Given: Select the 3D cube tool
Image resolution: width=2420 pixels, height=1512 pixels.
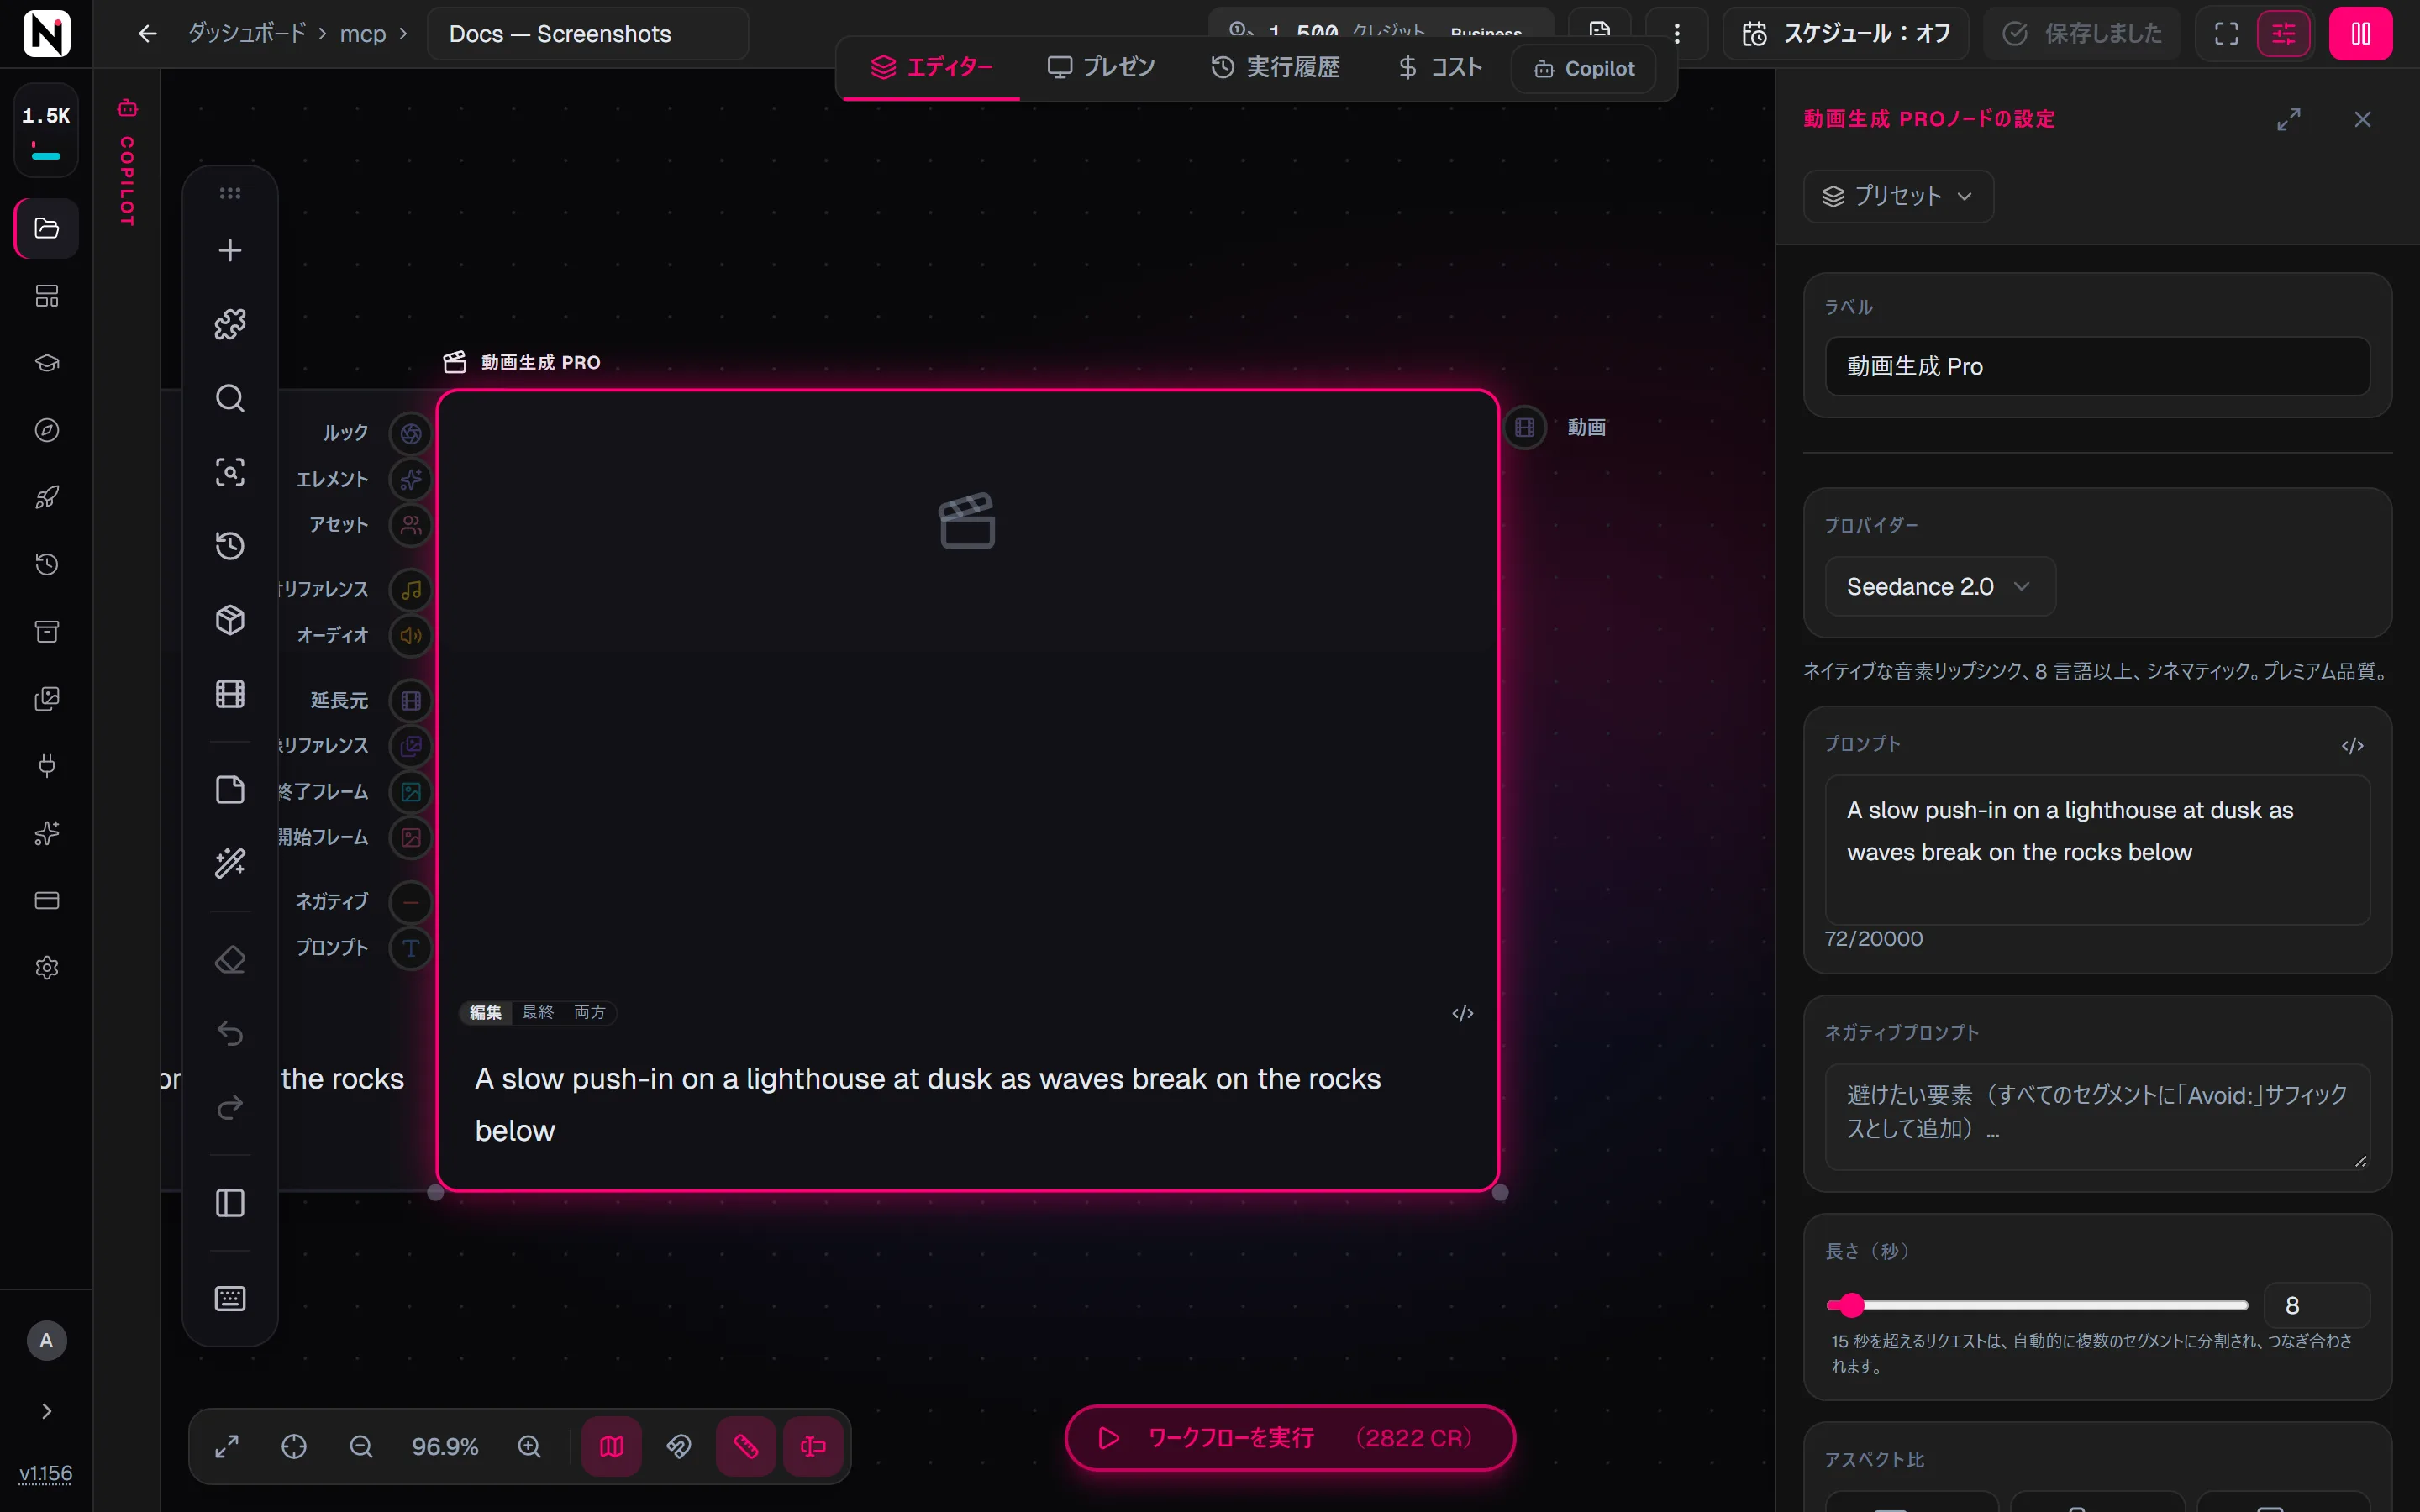Looking at the screenshot, I should click(x=230, y=620).
